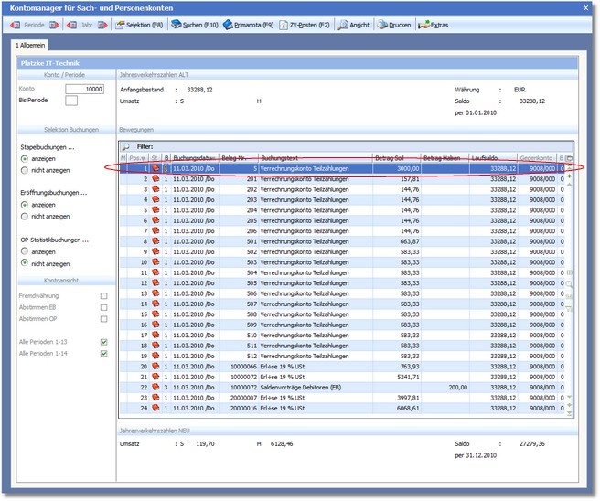Click ZV-Posten (F2) toolbar icon
600x501 pixels.
tap(284, 25)
